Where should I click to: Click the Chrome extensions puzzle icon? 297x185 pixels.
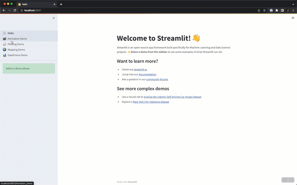[277, 10]
